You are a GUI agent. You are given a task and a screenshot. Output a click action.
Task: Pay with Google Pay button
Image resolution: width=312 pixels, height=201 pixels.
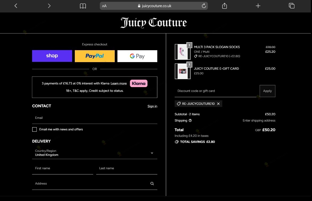137,56
